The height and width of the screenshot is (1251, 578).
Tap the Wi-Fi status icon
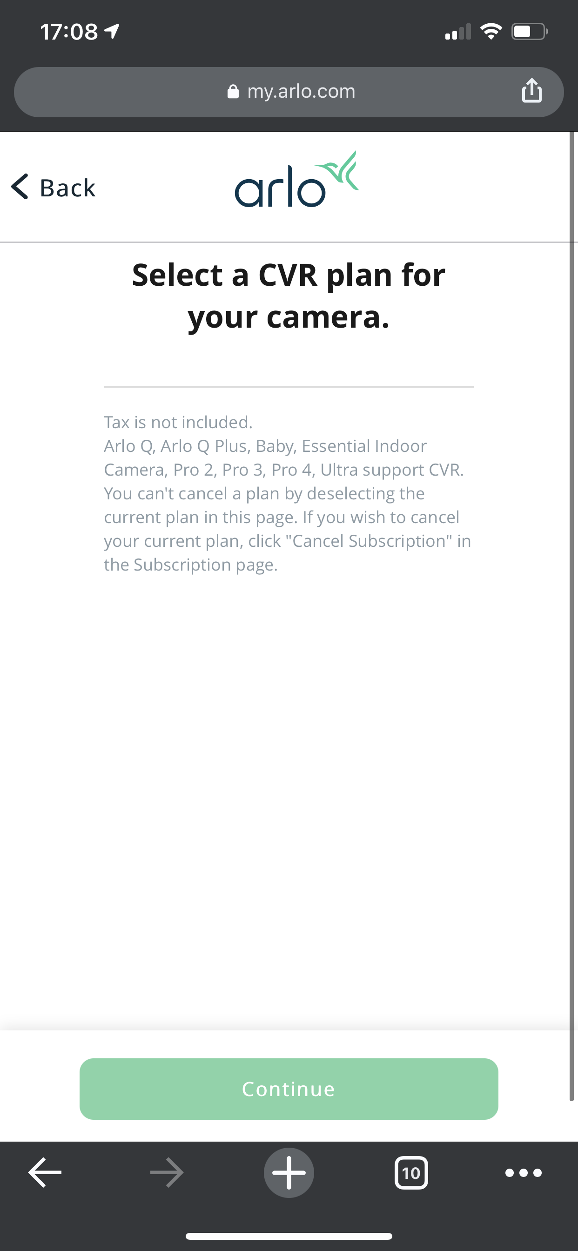pos(491,32)
